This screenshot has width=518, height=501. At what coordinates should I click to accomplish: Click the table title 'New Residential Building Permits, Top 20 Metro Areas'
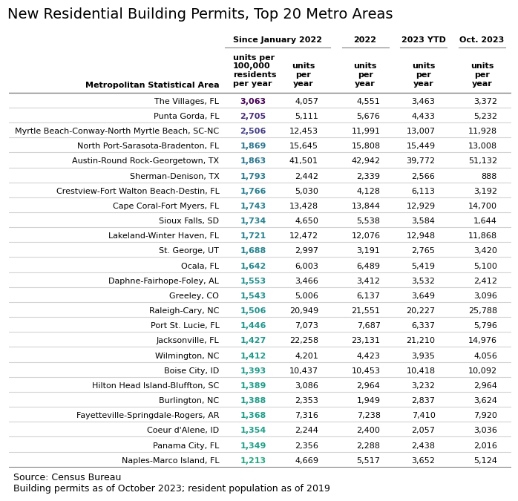coord(200,14)
